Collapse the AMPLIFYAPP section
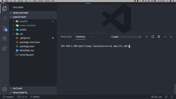176x99 pixels. pyautogui.click(x=33, y=17)
